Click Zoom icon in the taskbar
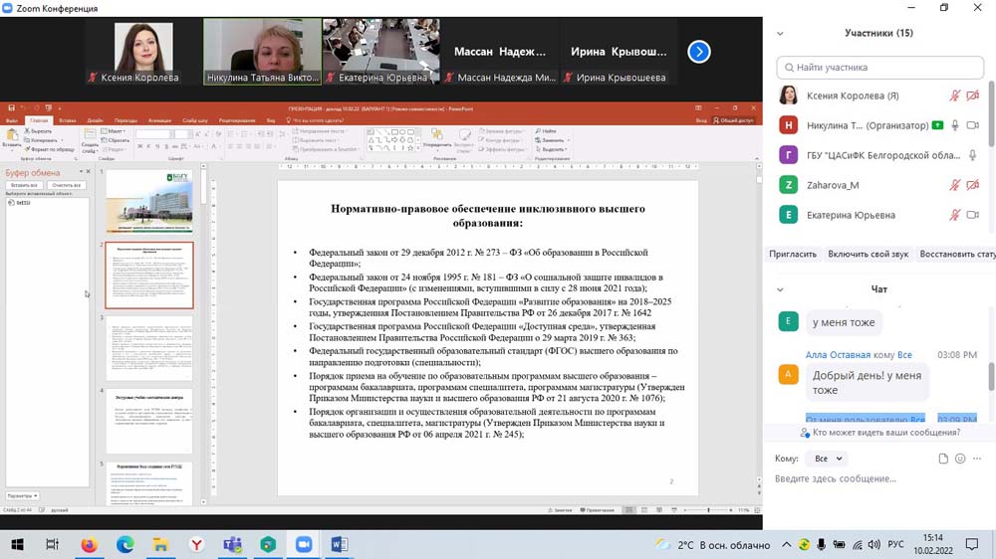 [x=304, y=544]
